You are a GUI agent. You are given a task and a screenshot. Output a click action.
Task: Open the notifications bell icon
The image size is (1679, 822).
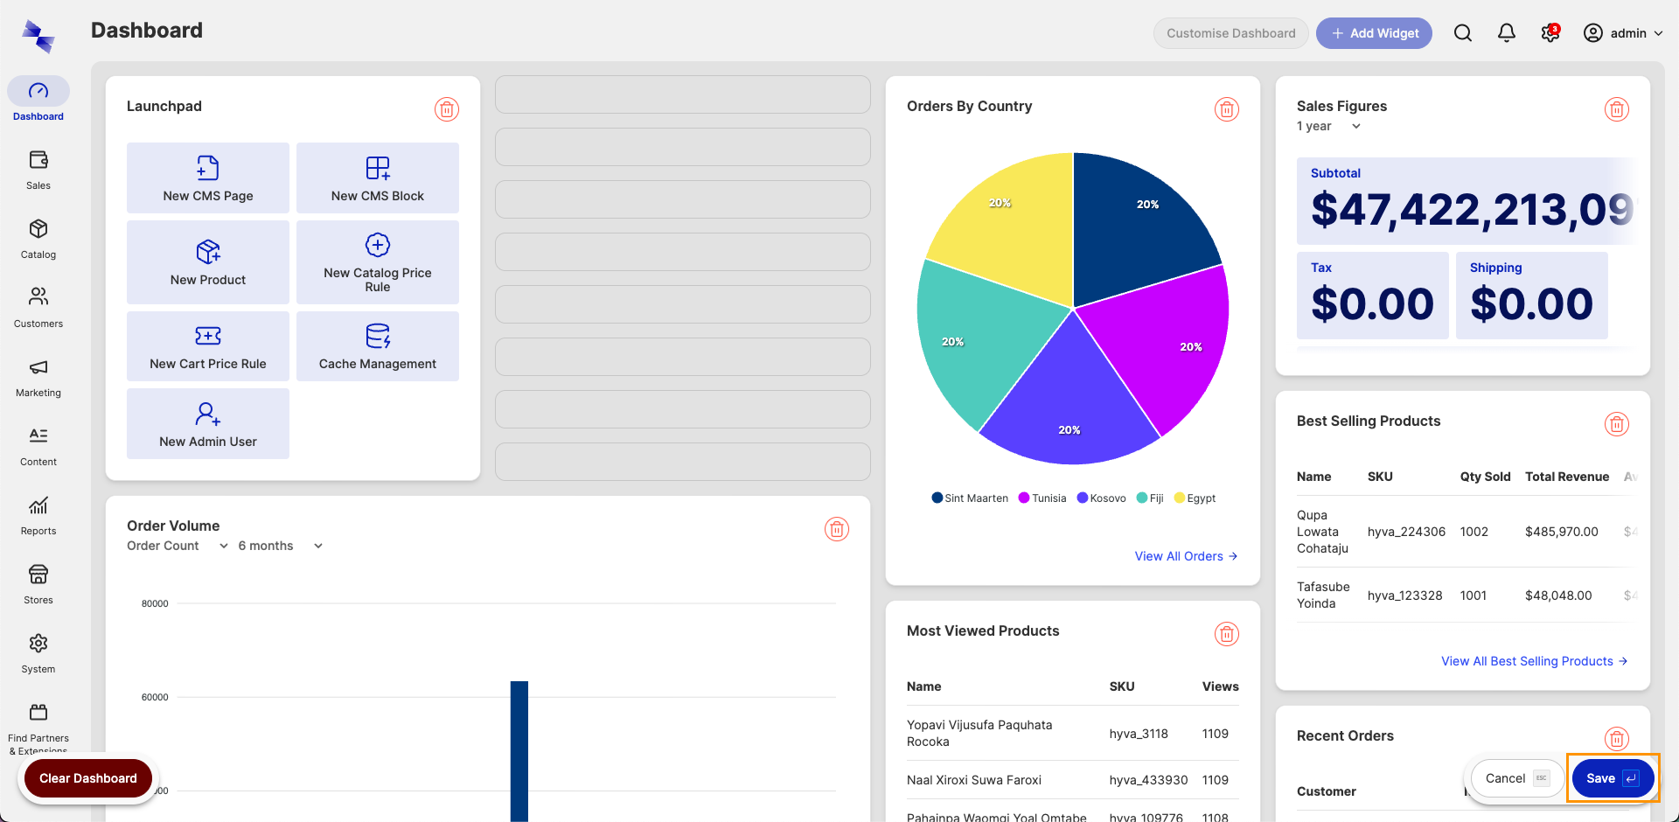pos(1506,33)
